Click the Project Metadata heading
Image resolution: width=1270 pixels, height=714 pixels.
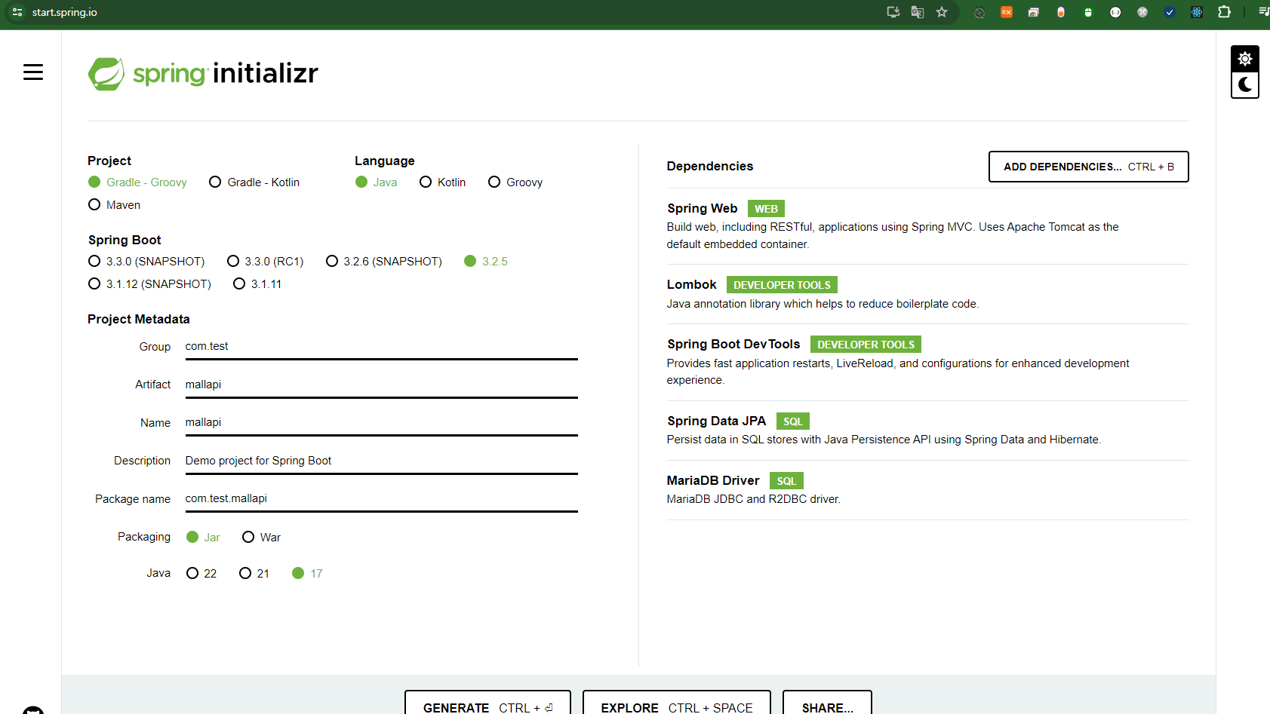click(x=139, y=319)
